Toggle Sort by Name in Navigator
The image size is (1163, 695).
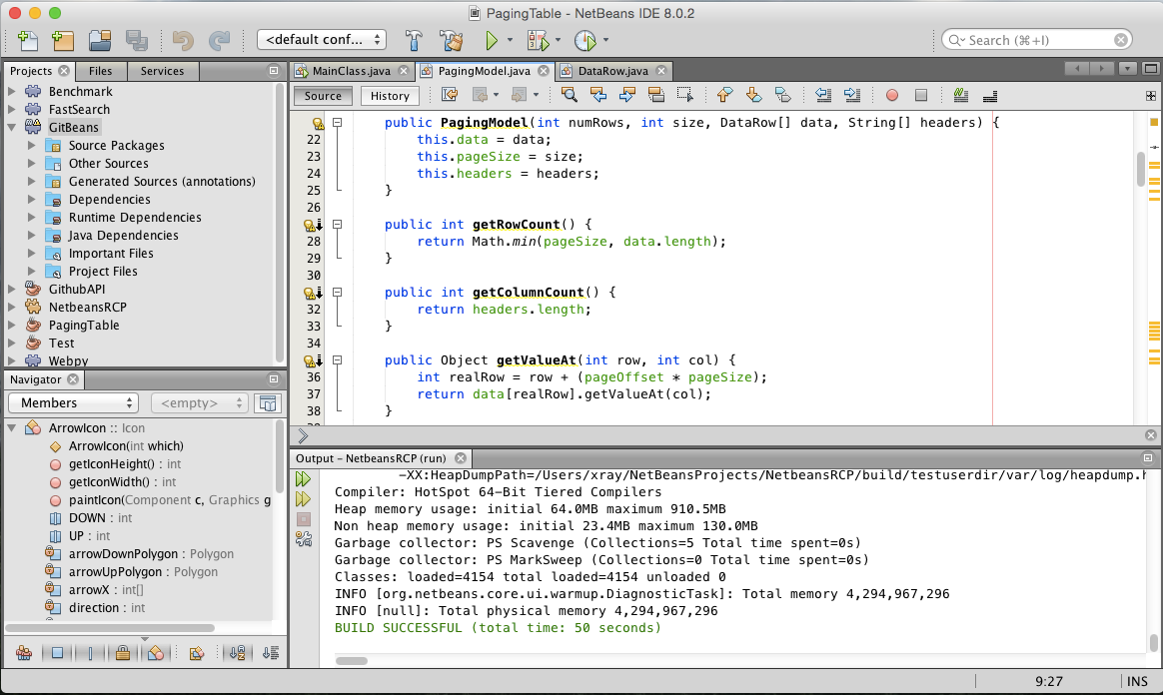click(x=238, y=653)
